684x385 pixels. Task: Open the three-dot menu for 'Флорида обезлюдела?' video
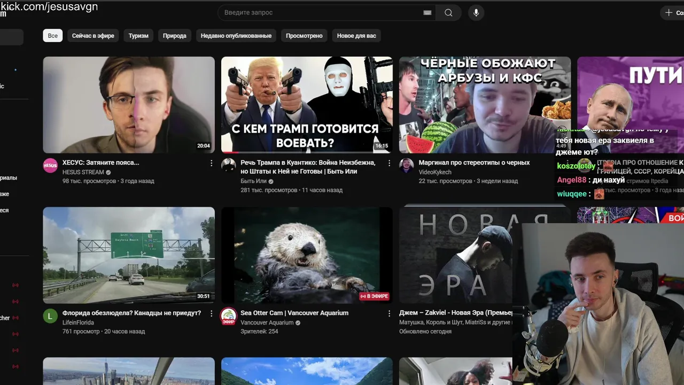tap(211, 313)
